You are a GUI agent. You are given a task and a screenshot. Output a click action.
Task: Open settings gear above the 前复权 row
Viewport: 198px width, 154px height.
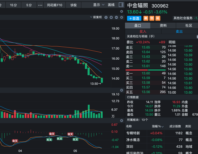tap(122, 11)
